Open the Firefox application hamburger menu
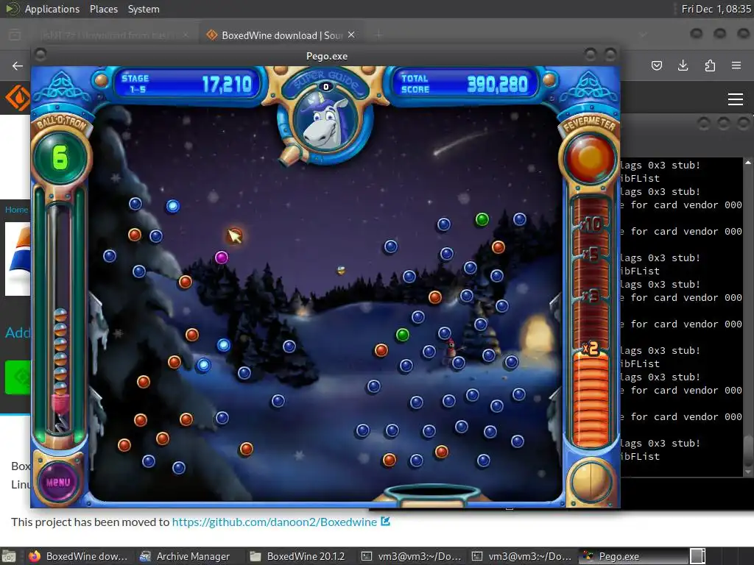754x565 pixels. pos(736,65)
